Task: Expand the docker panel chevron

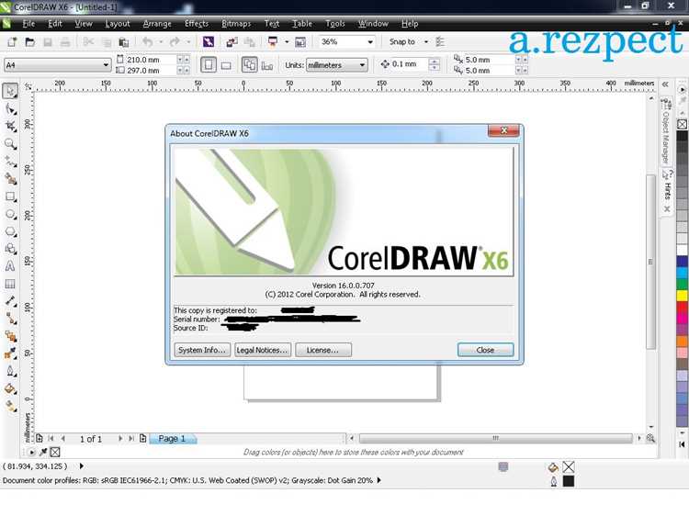Action: click(665, 84)
